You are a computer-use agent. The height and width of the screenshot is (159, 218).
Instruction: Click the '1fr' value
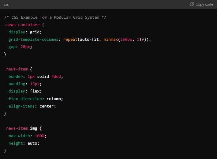click(x=140, y=40)
